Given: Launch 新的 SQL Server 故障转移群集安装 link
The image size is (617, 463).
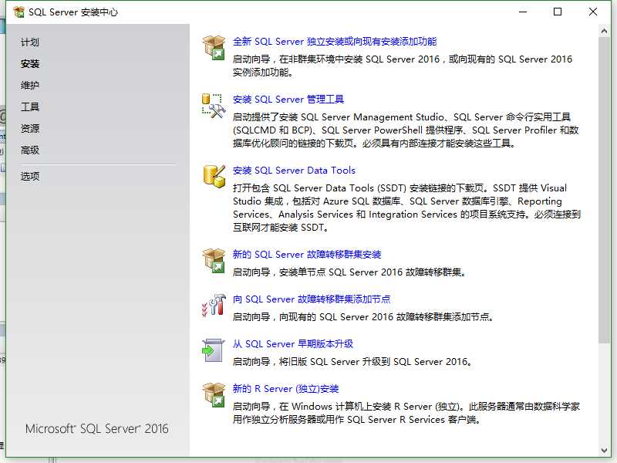Looking at the screenshot, I should (307, 255).
